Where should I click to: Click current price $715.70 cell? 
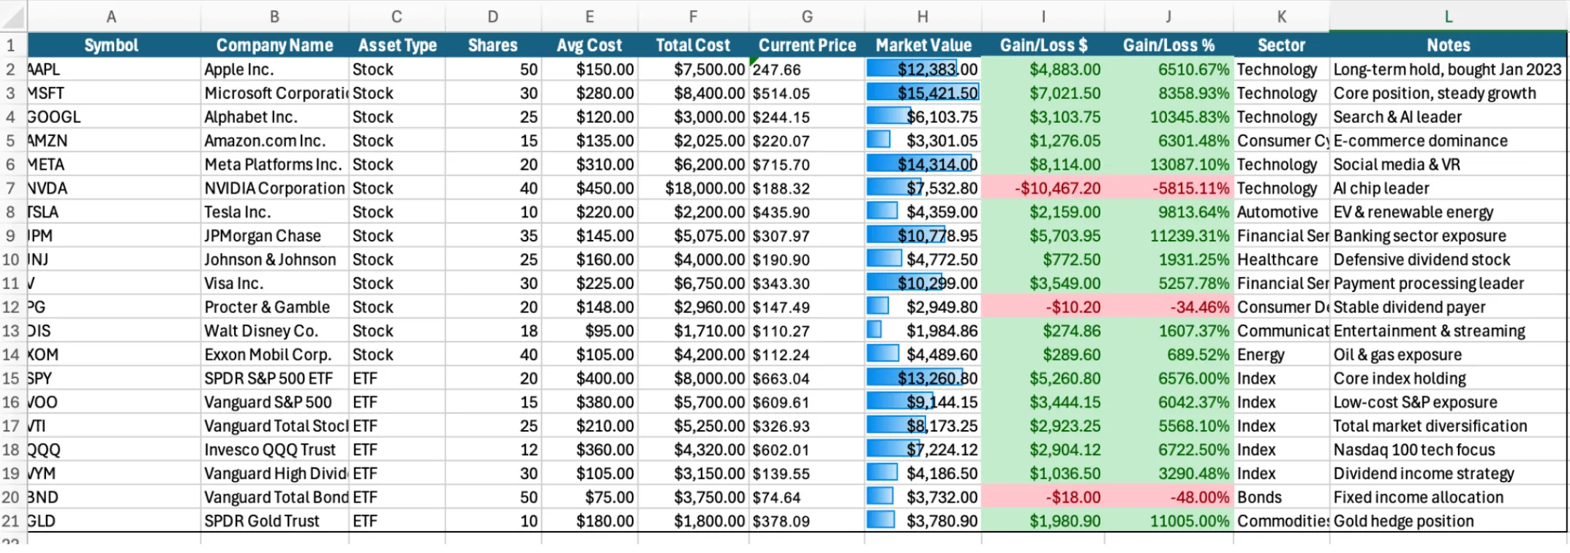click(x=807, y=165)
